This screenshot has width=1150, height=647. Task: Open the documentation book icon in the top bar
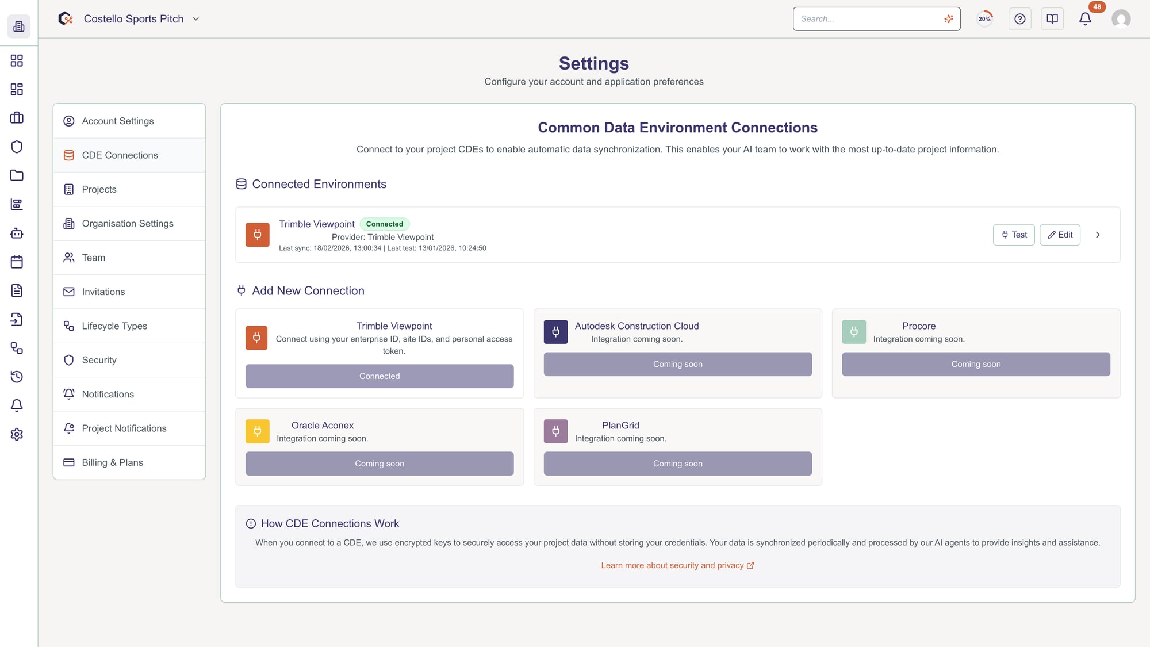coord(1052,18)
